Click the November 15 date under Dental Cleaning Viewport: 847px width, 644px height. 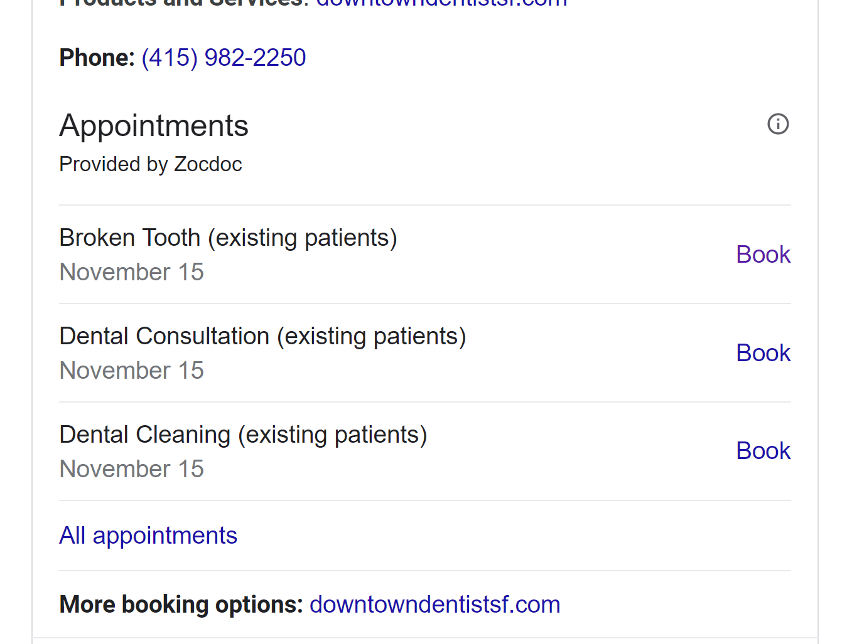132,469
